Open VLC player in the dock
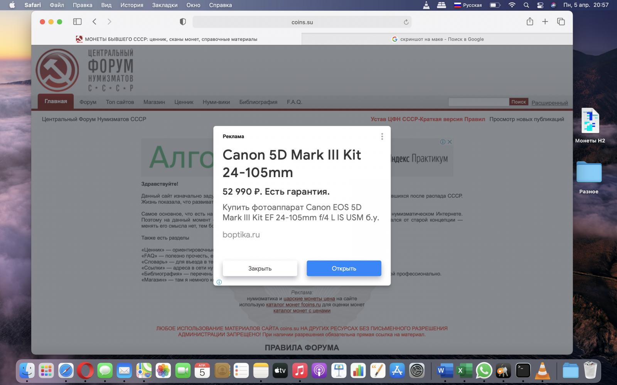Screen dimensions: 617x385 click(542, 371)
